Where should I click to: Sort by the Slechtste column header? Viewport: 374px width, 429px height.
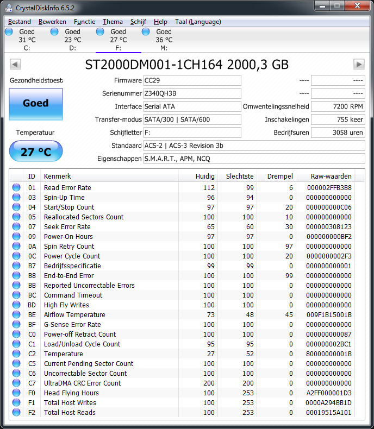coord(238,176)
